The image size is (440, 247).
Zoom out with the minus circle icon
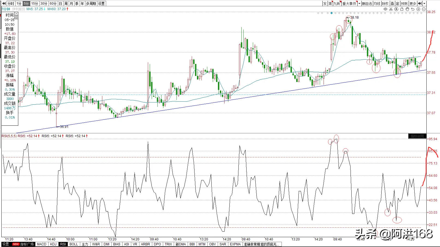click(x=423, y=9)
